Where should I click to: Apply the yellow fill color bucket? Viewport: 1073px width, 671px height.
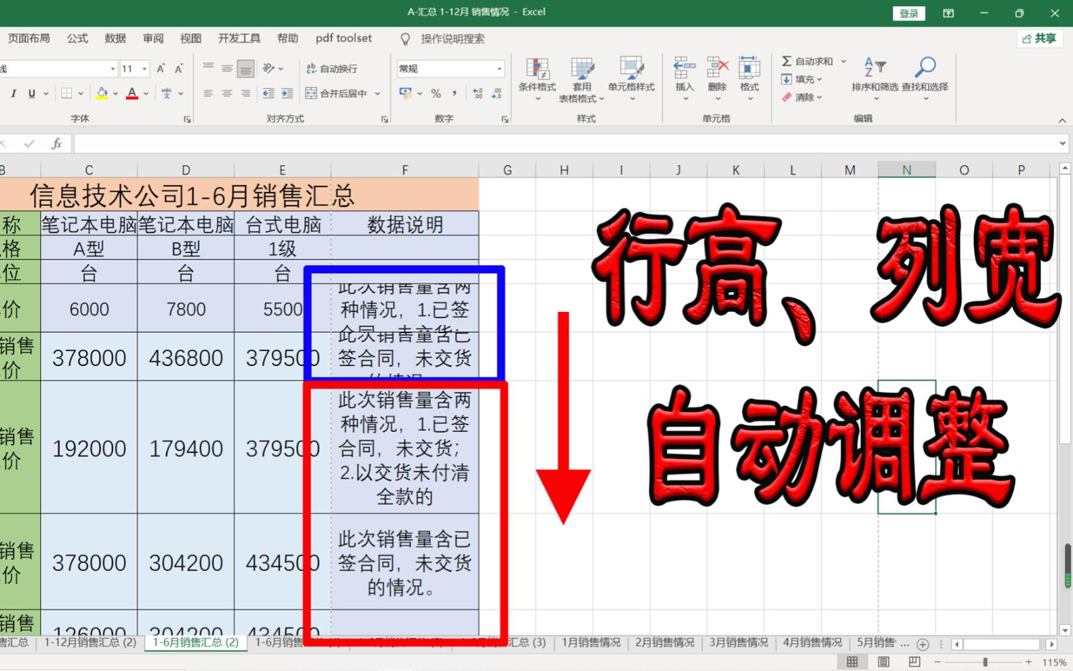click(102, 94)
